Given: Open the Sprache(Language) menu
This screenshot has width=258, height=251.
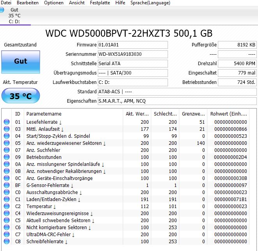Looking at the screenshot, I should pyautogui.click(x=150, y=3).
